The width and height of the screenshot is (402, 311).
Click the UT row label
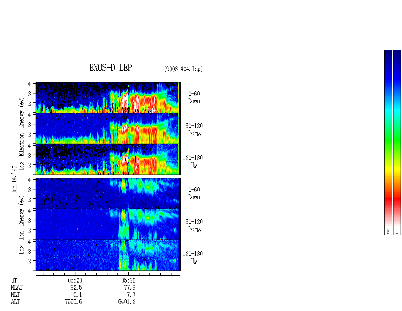[x=14, y=280]
